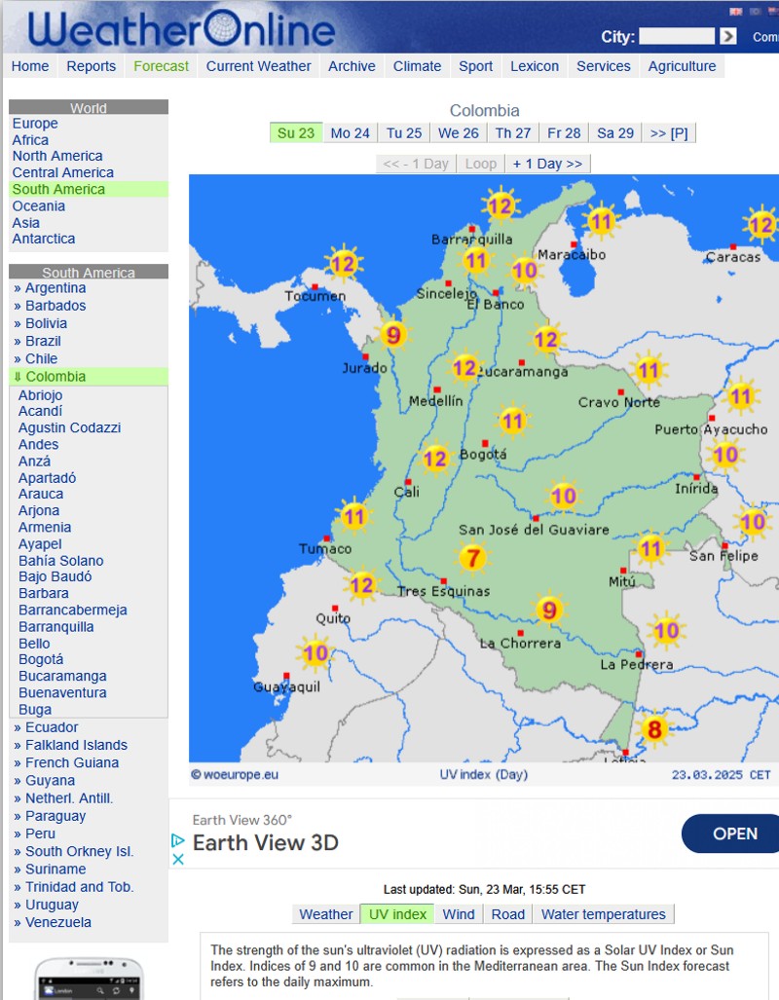The height and width of the screenshot is (1000, 779).
Task: Click the UV sun icon above Barranquilla
Action: [x=500, y=205]
